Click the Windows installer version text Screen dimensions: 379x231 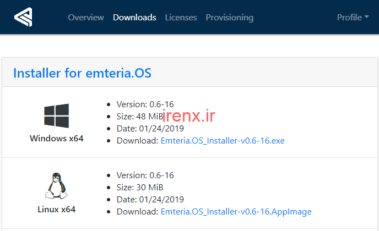(145, 104)
